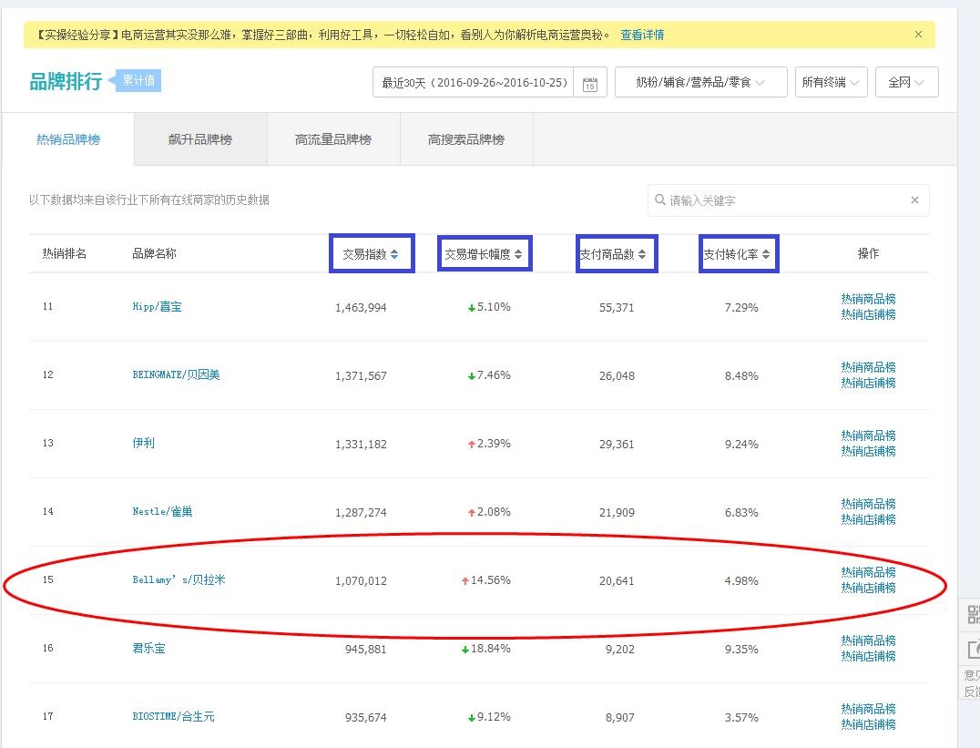Switch to 高流量品牌榜 tab
This screenshot has height=748, width=980.
coord(333,139)
